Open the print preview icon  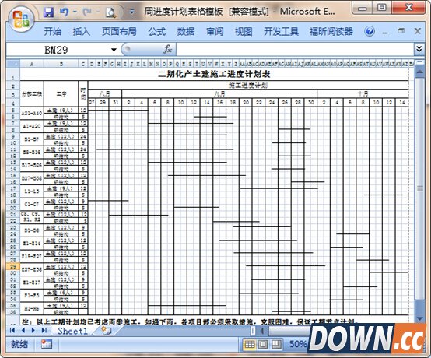click(x=111, y=12)
